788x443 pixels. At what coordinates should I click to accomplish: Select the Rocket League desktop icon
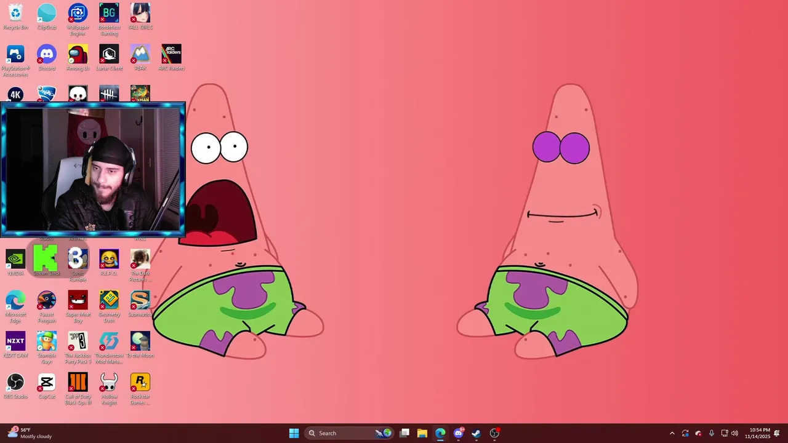pos(47,94)
